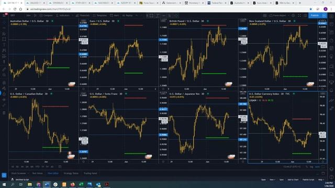The height and width of the screenshot is (188, 335).
Task: Toggle lock all drawing tools
Action: (4, 94)
